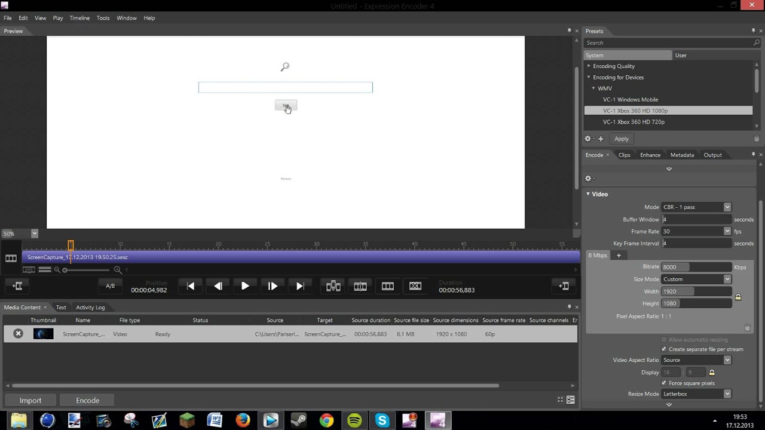Open the Encode panel gear menu

coord(589,179)
